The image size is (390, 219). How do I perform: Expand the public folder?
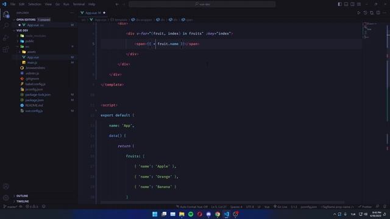30,41
